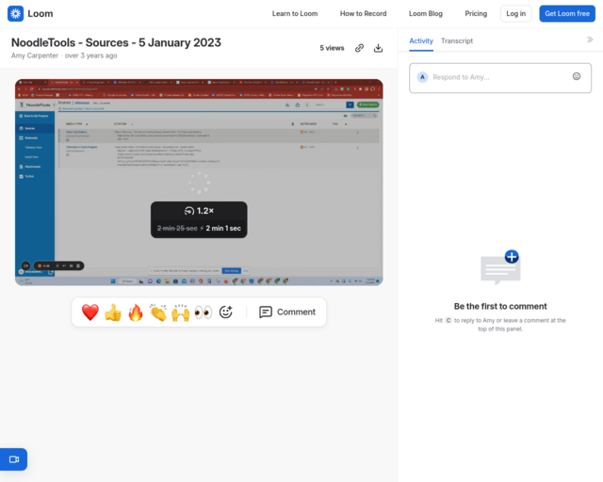Open the Pricing page
603x482 pixels.
point(476,14)
